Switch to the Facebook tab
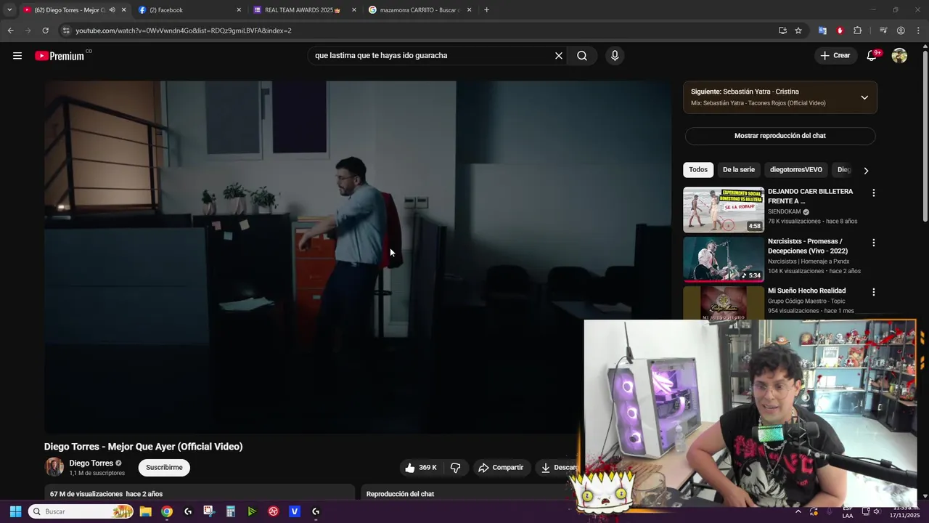Screen dimensions: 929x523 (189, 10)
